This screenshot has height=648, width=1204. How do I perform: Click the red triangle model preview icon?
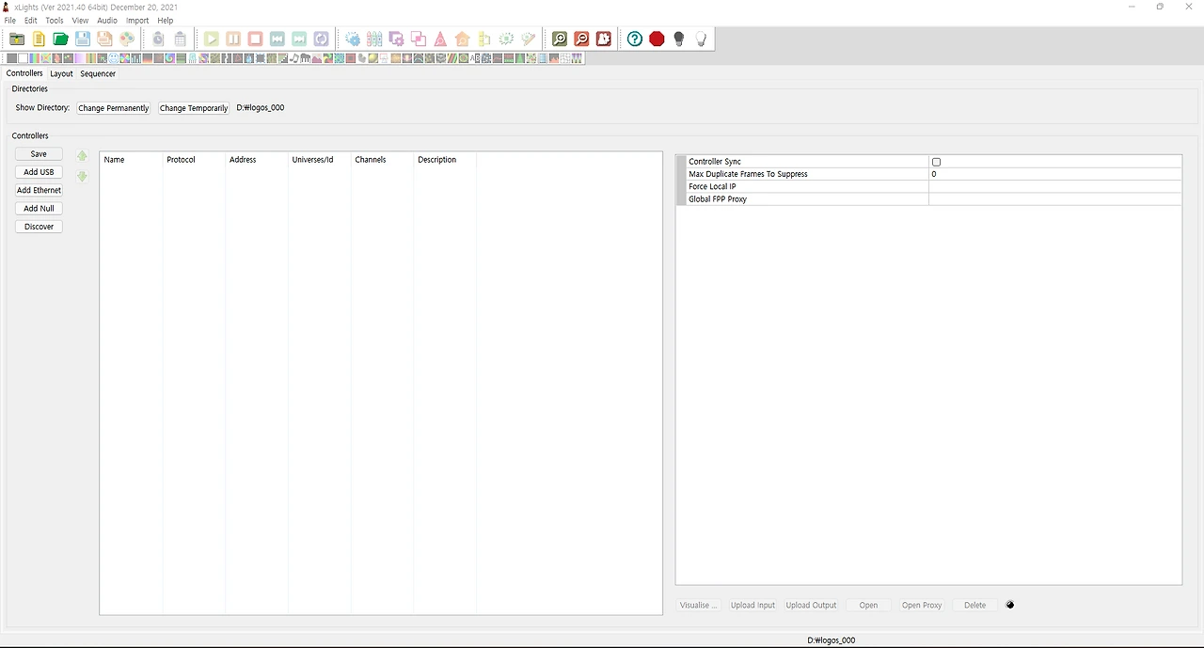[x=440, y=39]
